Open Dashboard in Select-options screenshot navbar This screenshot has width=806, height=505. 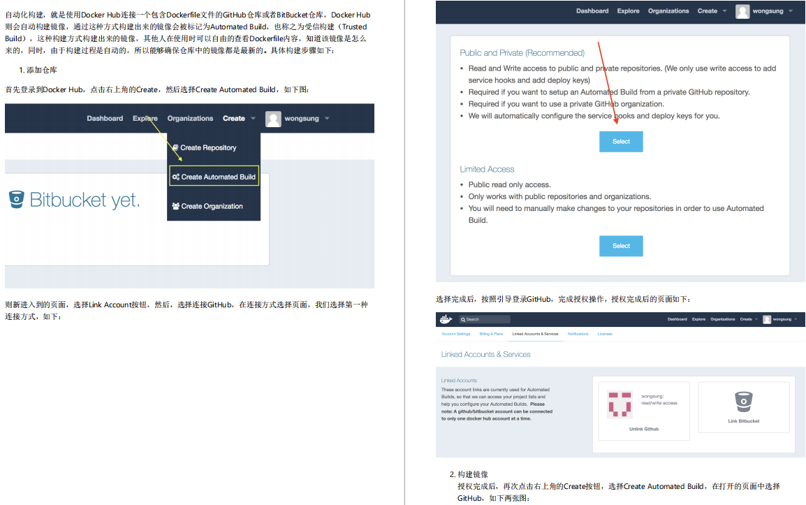pos(592,10)
